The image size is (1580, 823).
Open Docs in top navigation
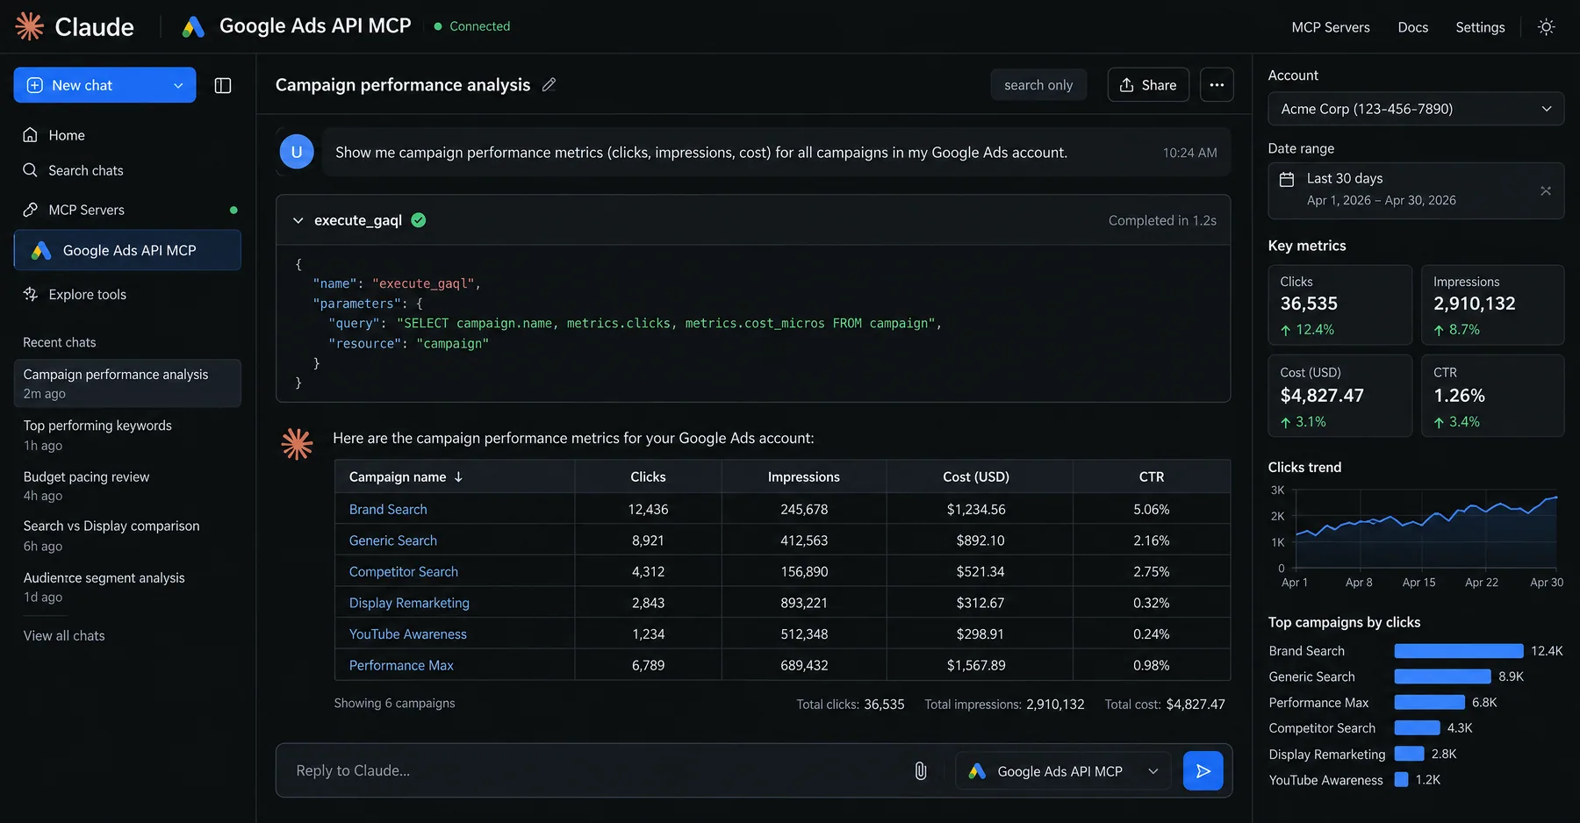point(1413,27)
